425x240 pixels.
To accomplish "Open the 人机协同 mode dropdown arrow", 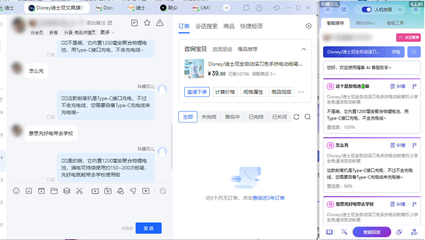I will (x=400, y=10).
